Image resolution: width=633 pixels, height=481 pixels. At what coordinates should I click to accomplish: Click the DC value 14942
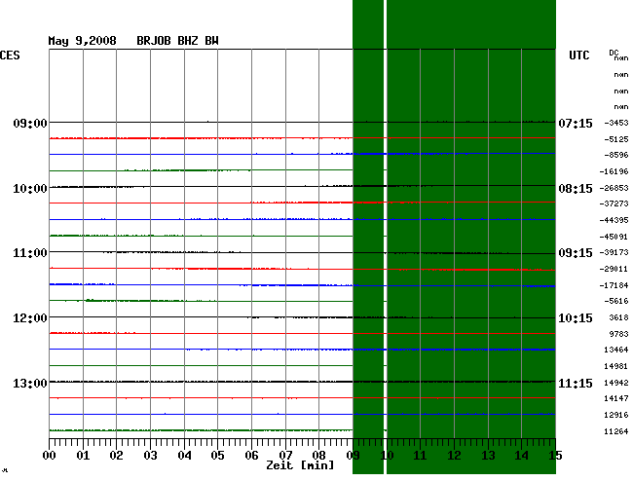click(x=616, y=383)
